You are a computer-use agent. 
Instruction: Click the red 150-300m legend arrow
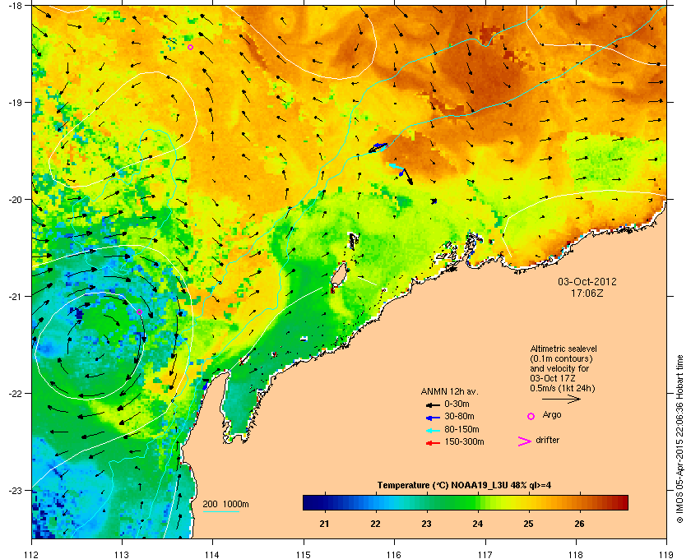point(433,443)
